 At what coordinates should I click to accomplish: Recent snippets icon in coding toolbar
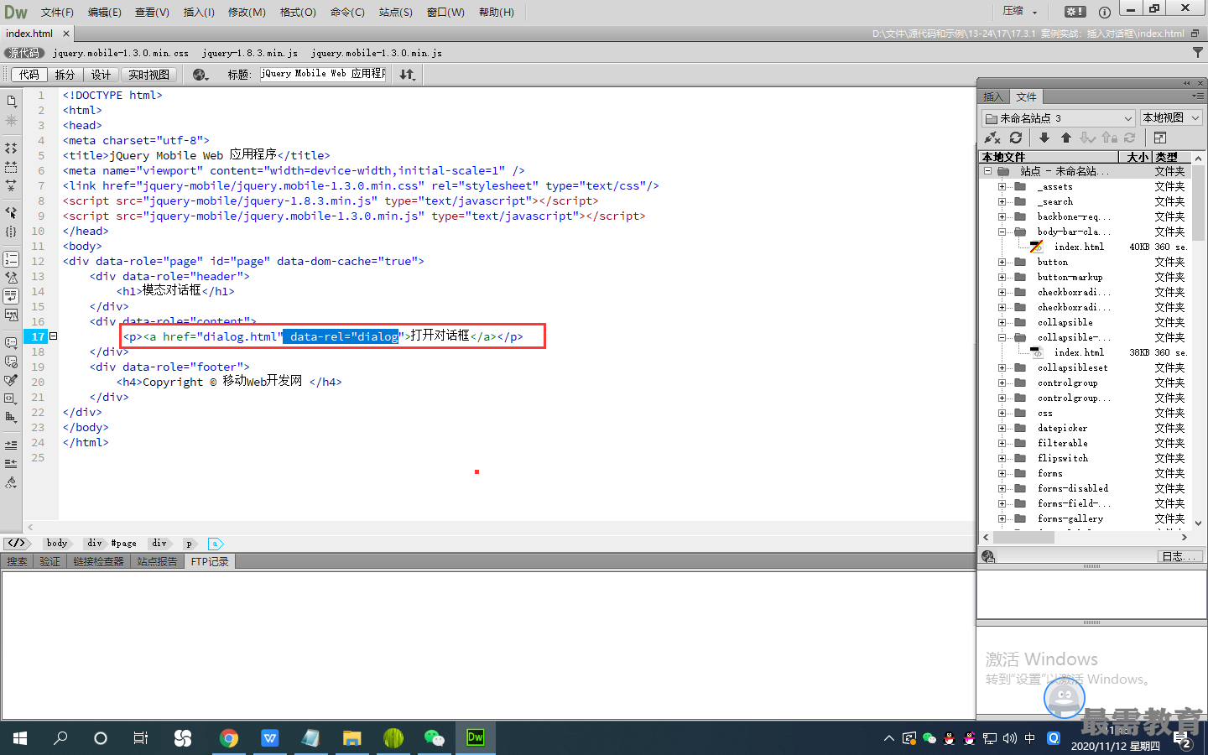tap(11, 398)
